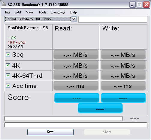Open the View menu
The height and width of the screenshot is (140, 151).
(x=29, y=12)
